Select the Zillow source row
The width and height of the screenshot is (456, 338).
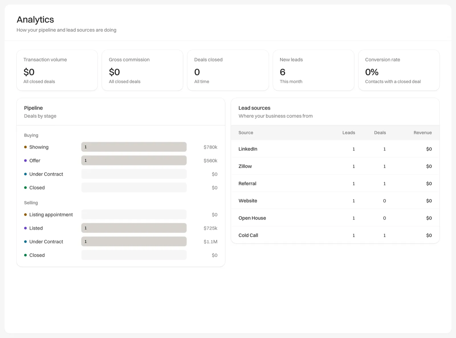(x=335, y=166)
